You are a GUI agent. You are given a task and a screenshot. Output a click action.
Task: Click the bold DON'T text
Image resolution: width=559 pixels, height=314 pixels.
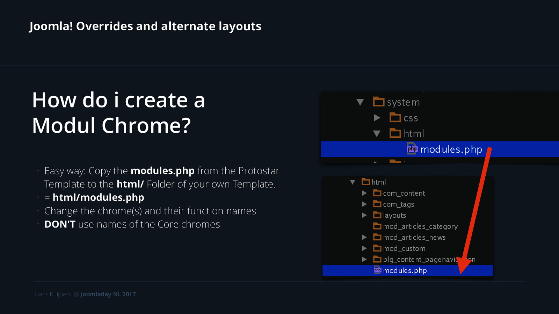point(60,224)
